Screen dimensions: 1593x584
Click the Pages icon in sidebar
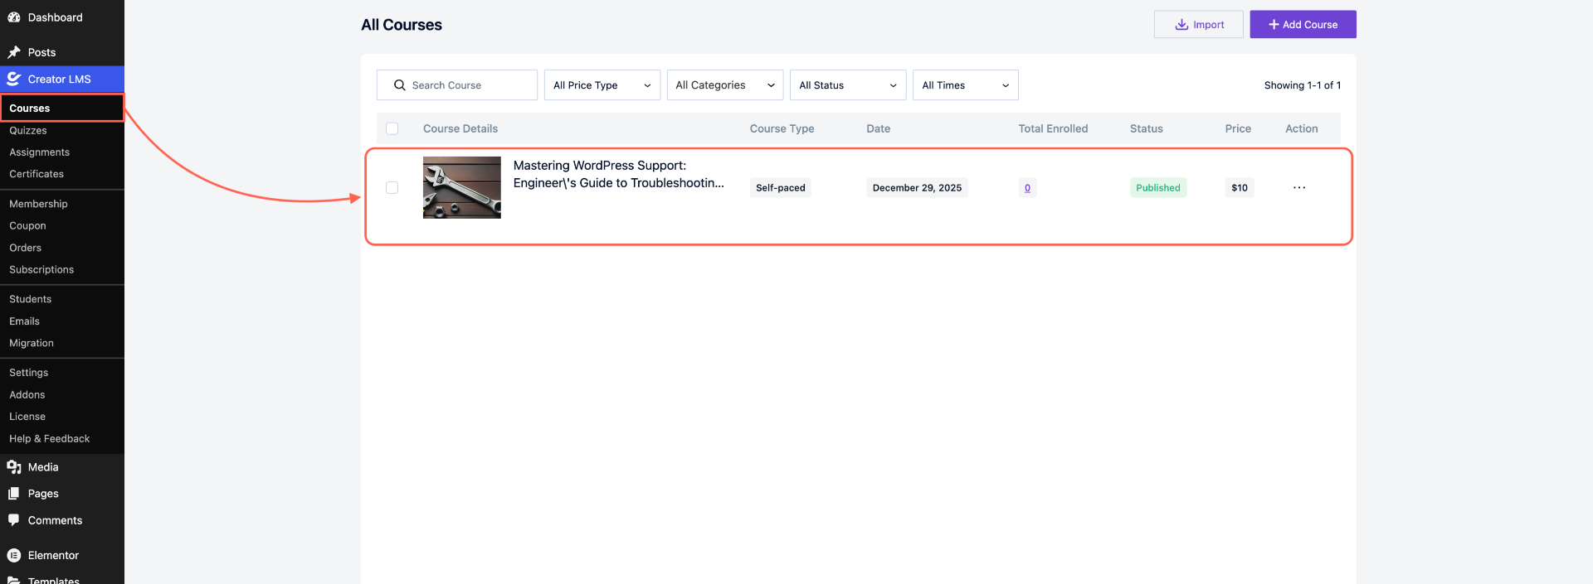point(14,494)
